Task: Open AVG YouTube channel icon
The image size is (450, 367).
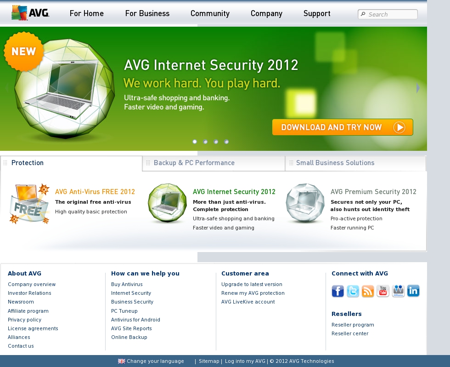Action: (x=383, y=291)
